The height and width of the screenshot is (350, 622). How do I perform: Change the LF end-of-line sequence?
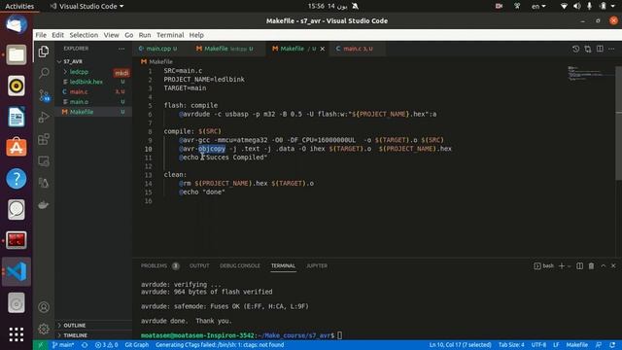[556, 345]
